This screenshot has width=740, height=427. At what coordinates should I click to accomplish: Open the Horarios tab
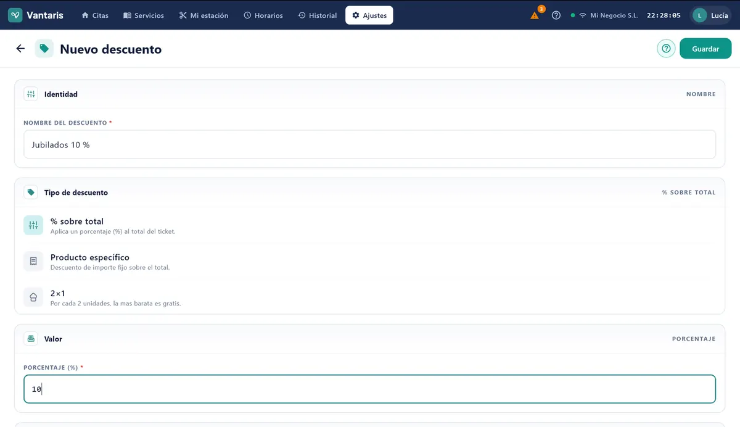(x=263, y=15)
